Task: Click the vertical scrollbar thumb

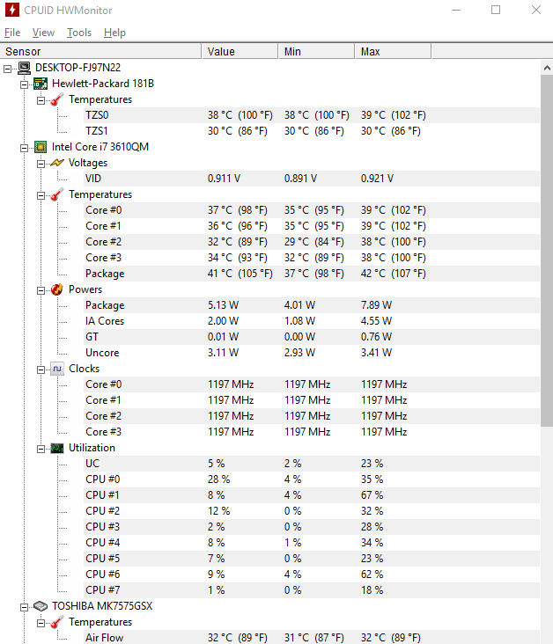Action: tap(547, 251)
